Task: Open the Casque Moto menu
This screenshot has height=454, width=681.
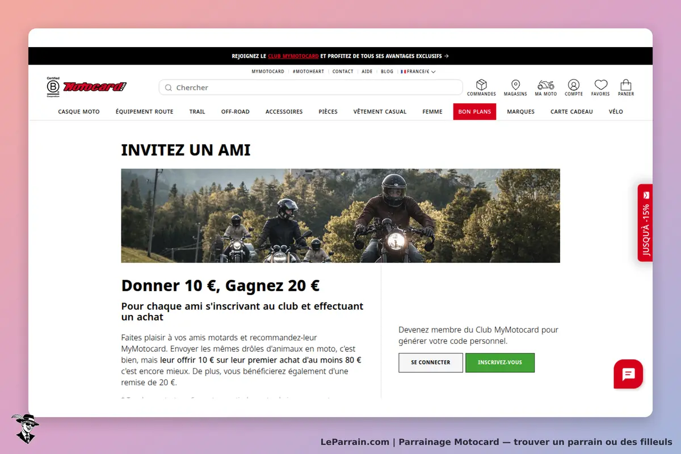Action: point(79,112)
